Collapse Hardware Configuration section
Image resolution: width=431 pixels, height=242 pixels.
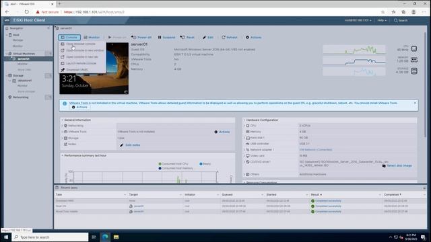tap(244, 120)
